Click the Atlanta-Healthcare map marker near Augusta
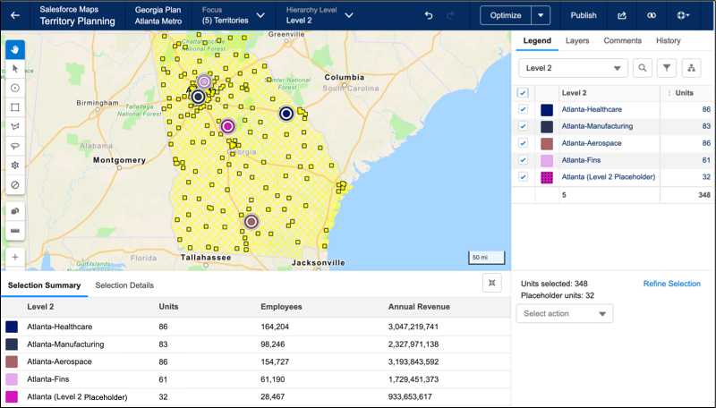This screenshot has width=716, height=408. 286,114
